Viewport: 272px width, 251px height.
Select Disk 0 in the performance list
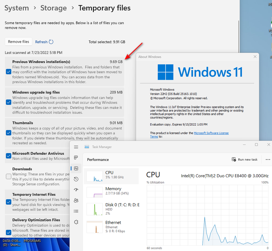111,209
